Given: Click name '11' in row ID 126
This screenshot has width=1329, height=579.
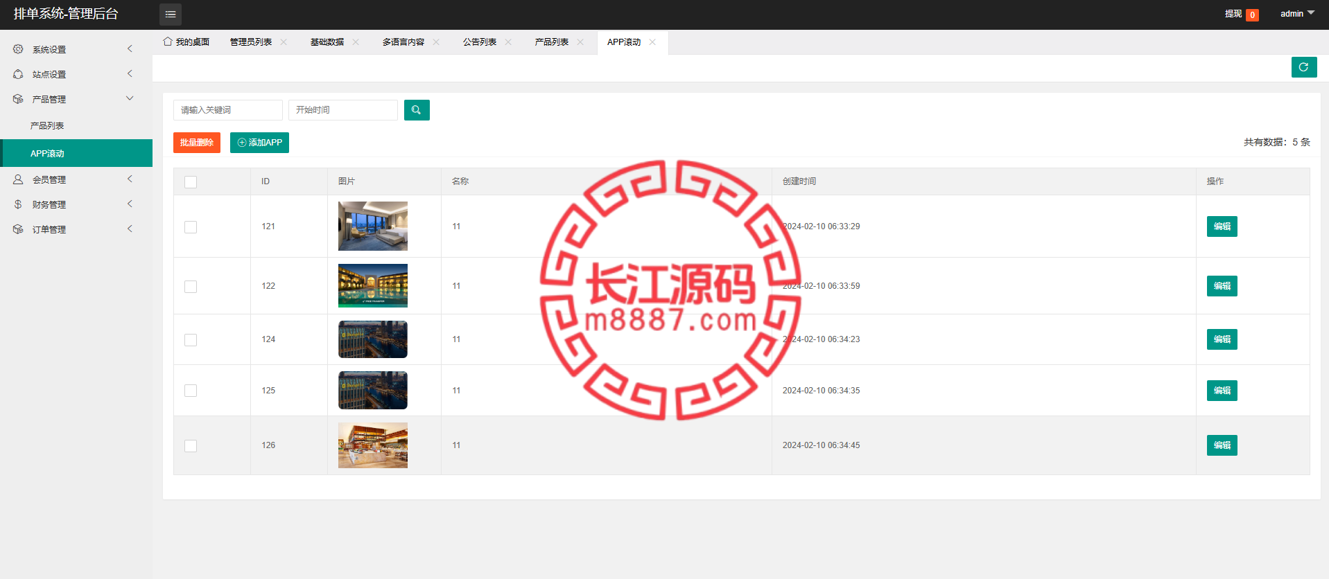Looking at the screenshot, I should click(x=456, y=445).
